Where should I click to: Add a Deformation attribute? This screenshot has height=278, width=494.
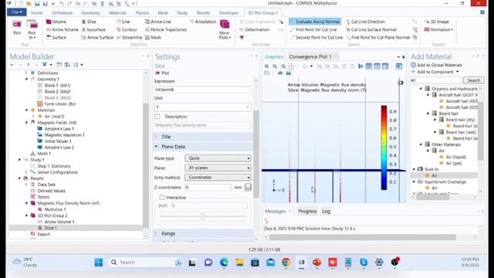254,29
